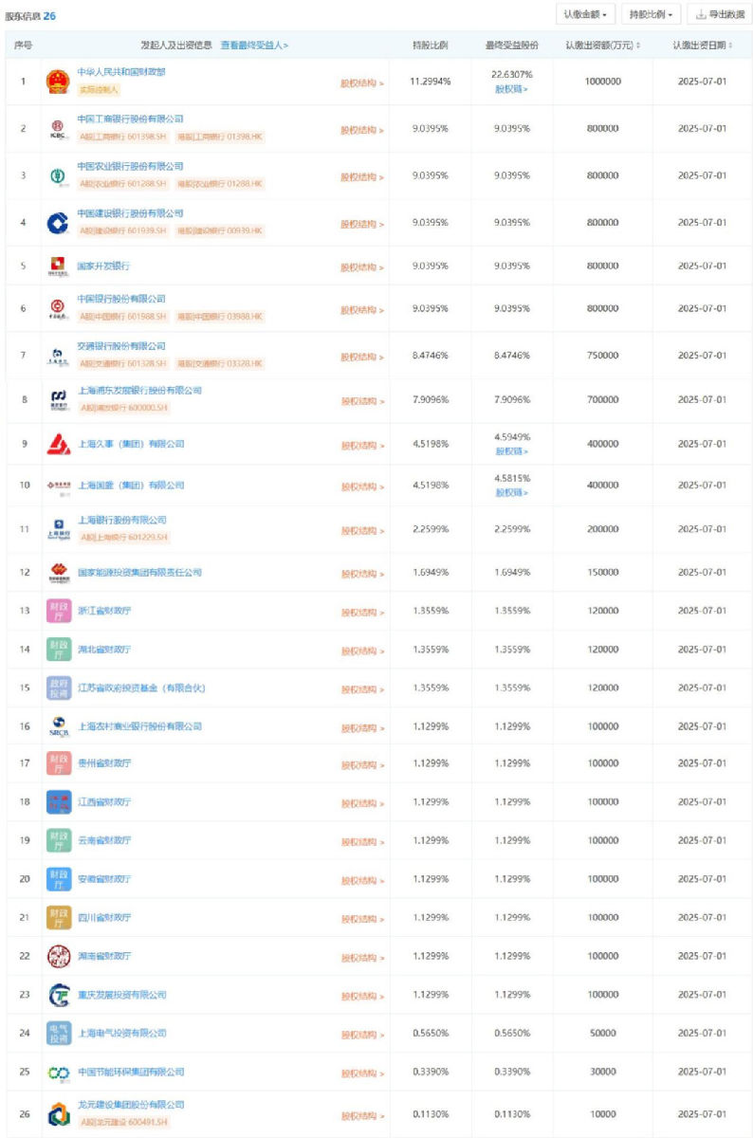Open 股权链 for 上海国盛 row
The width and height of the screenshot is (753, 1138).
pyautogui.click(x=511, y=493)
